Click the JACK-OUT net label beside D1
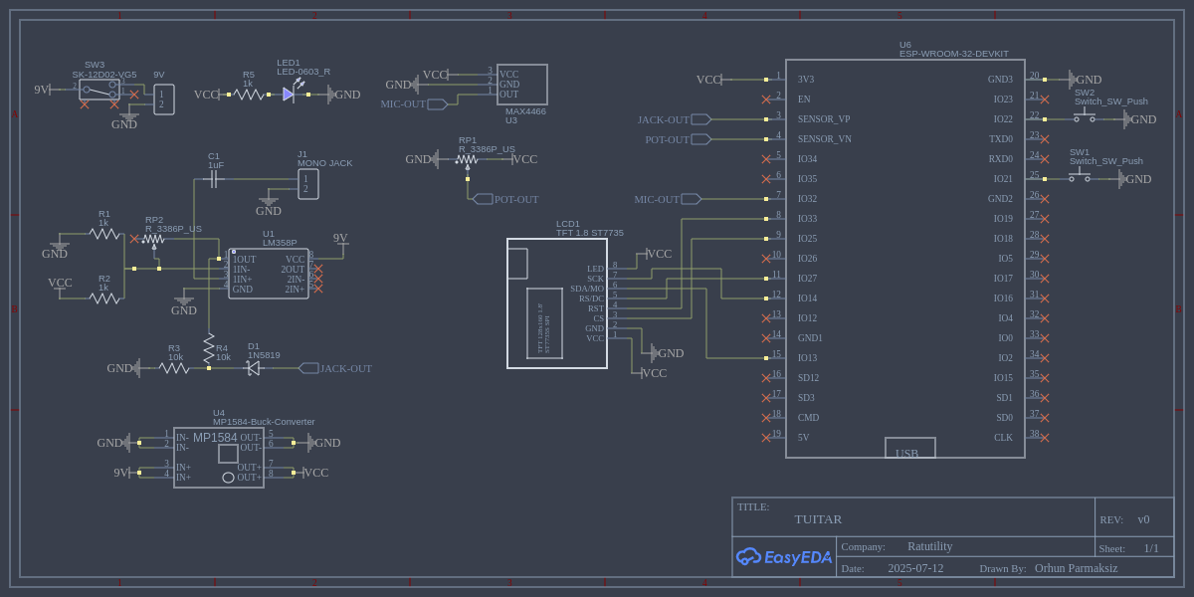Screen dimensions: 1194x597 [344, 368]
